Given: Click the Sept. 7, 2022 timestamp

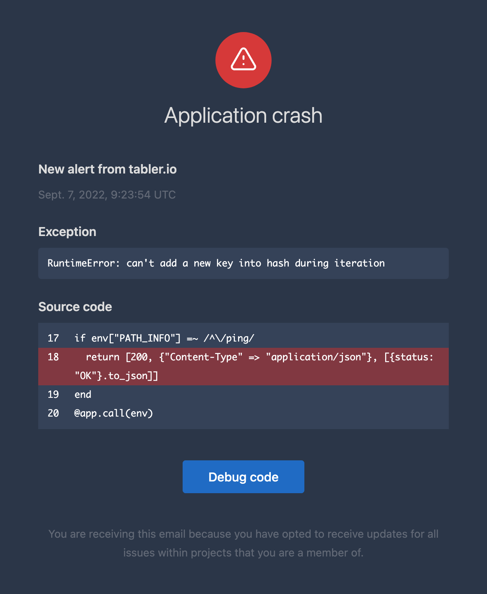Looking at the screenshot, I should tap(107, 195).
